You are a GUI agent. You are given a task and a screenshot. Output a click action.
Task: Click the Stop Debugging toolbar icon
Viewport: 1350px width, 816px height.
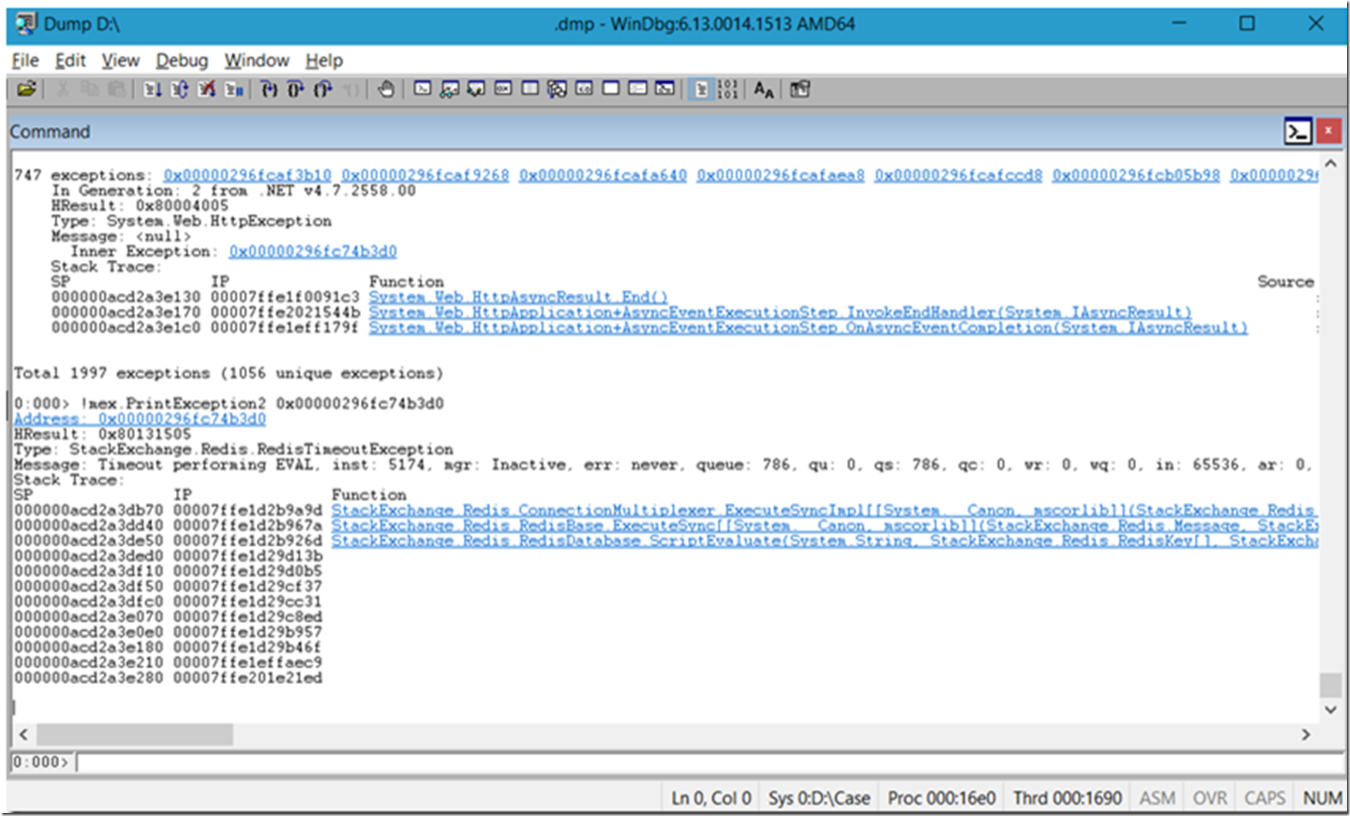click(x=207, y=89)
